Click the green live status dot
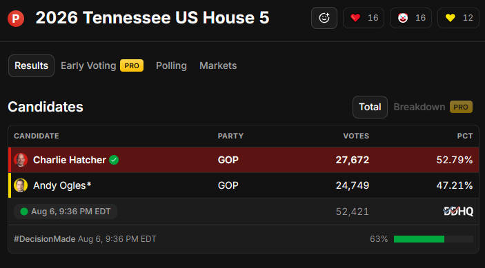Image resolution: width=485 pixels, height=268 pixels. tap(24, 212)
